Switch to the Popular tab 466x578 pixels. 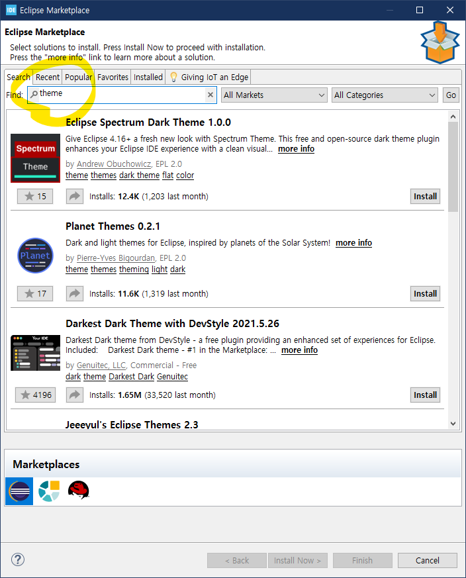click(x=78, y=77)
